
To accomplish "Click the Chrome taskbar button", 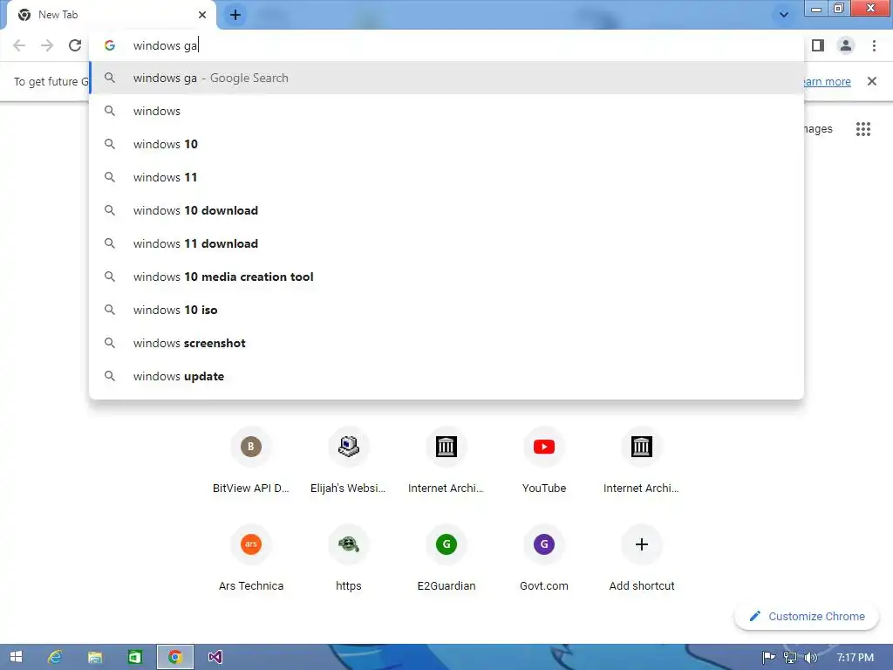I will (174, 657).
